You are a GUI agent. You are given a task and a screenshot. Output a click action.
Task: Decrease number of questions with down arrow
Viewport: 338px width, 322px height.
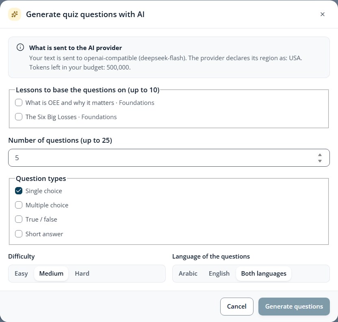pyautogui.click(x=320, y=161)
